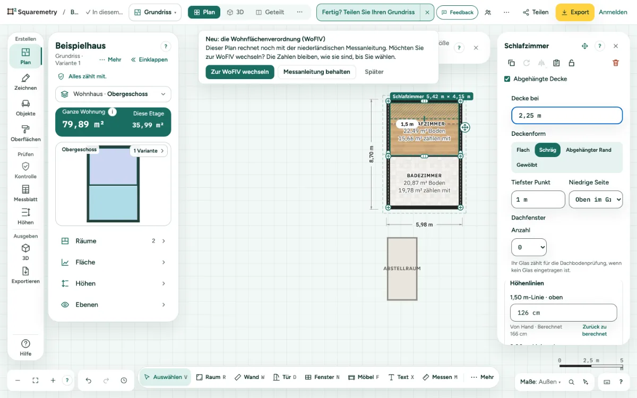Click the Zur WoFlV wechseln button

pyautogui.click(x=240, y=72)
